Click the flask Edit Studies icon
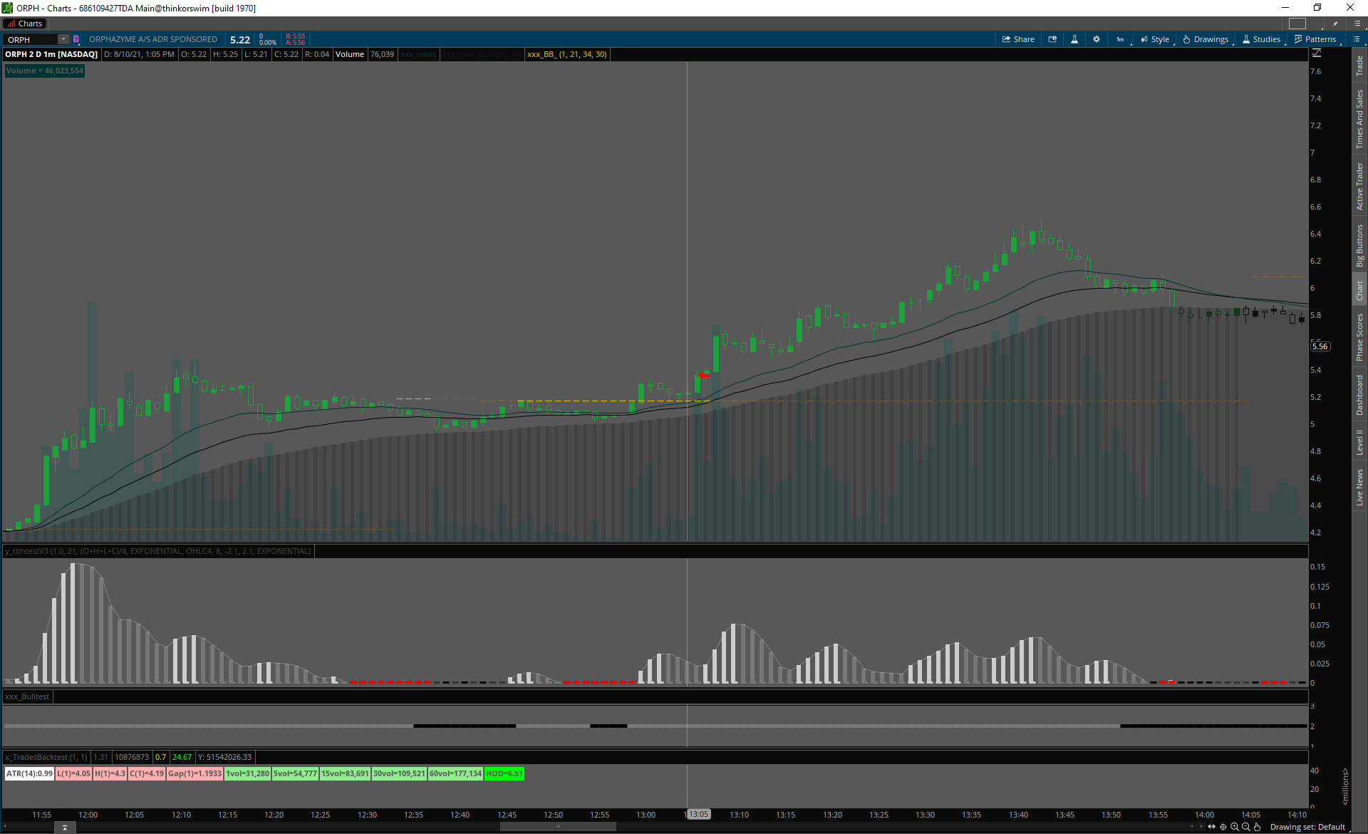 pyautogui.click(x=1074, y=39)
